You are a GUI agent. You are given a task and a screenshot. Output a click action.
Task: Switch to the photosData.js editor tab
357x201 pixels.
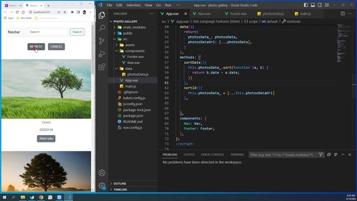[273, 13]
